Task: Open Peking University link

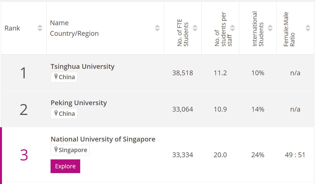Action: 79,103
